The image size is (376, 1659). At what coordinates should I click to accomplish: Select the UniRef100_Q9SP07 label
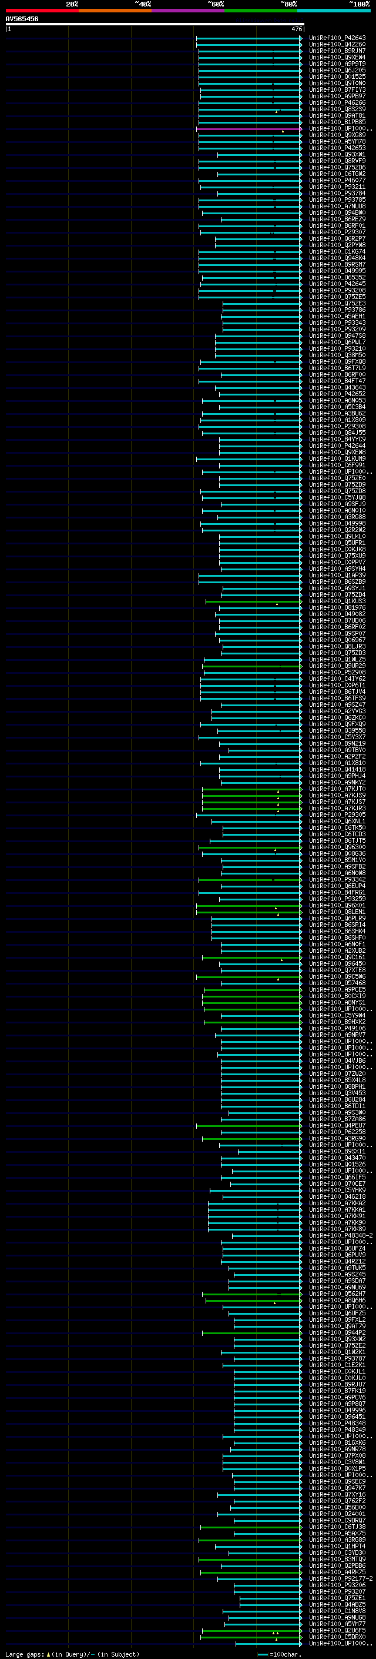(x=337, y=633)
